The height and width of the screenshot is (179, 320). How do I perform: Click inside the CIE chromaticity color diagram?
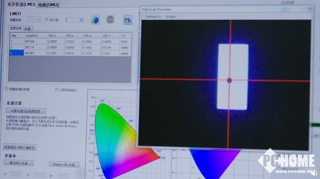116,138
